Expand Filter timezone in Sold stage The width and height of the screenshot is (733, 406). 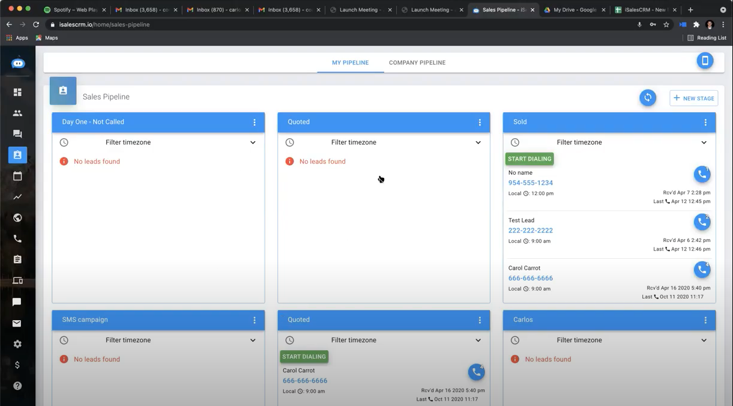[609, 142]
